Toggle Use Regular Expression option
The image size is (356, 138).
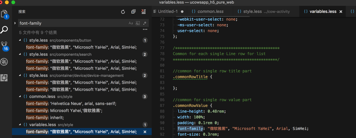(145, 23)
